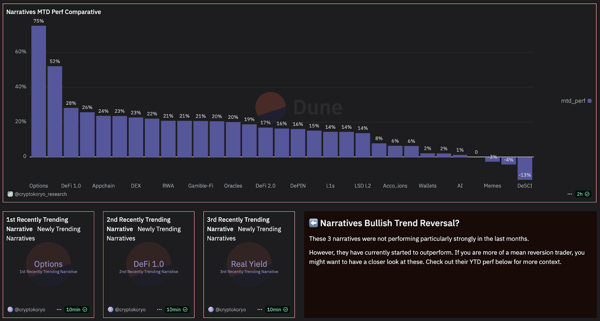
Task: Click the DePIN axis label
Action: click(298, 186)
